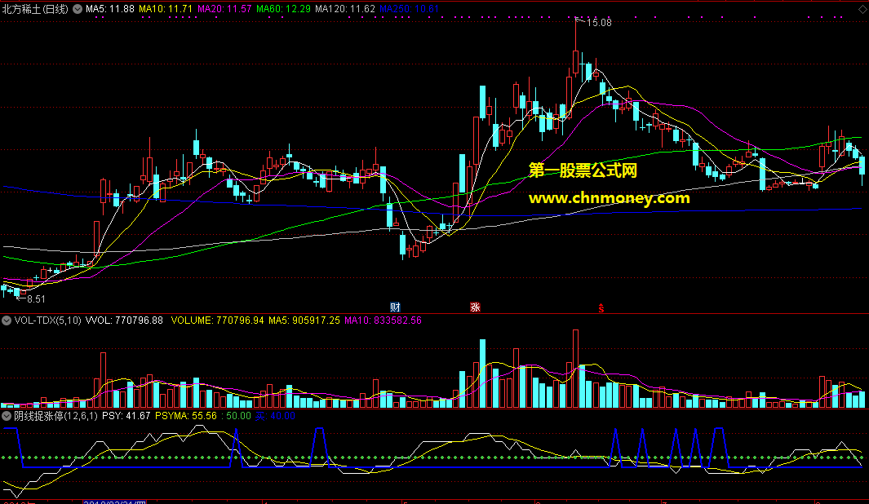The height and width of the screenshot is (504, 869).
Task: Click the PSY: 41.67 value
Action: point(126,416)
